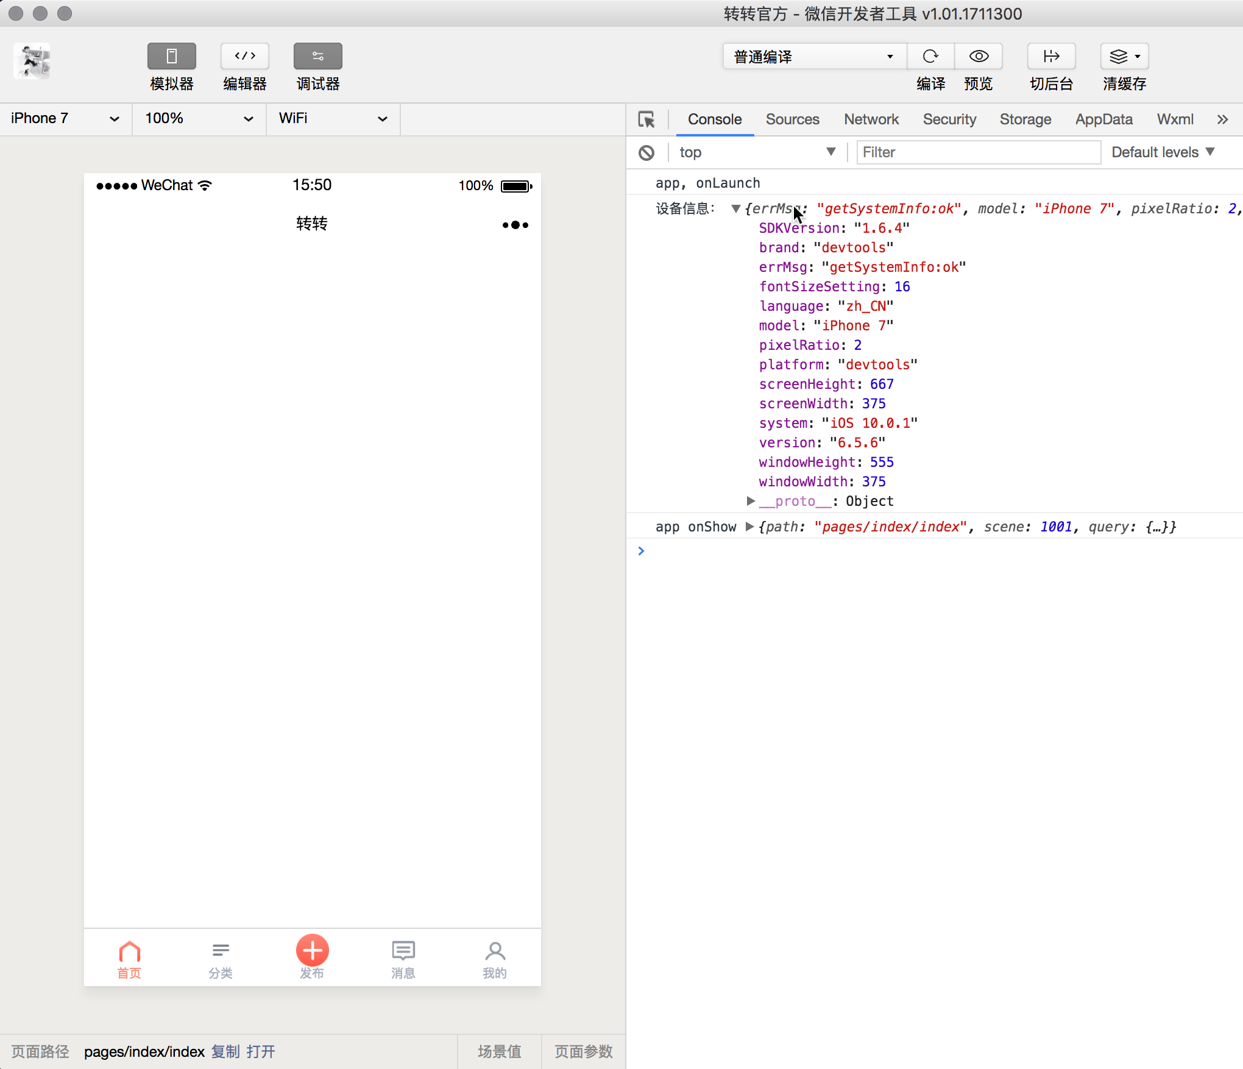Viewport: 1243px width, 1069px height.
Task: Click the 场景值 scene value button
Action: 500,1051
